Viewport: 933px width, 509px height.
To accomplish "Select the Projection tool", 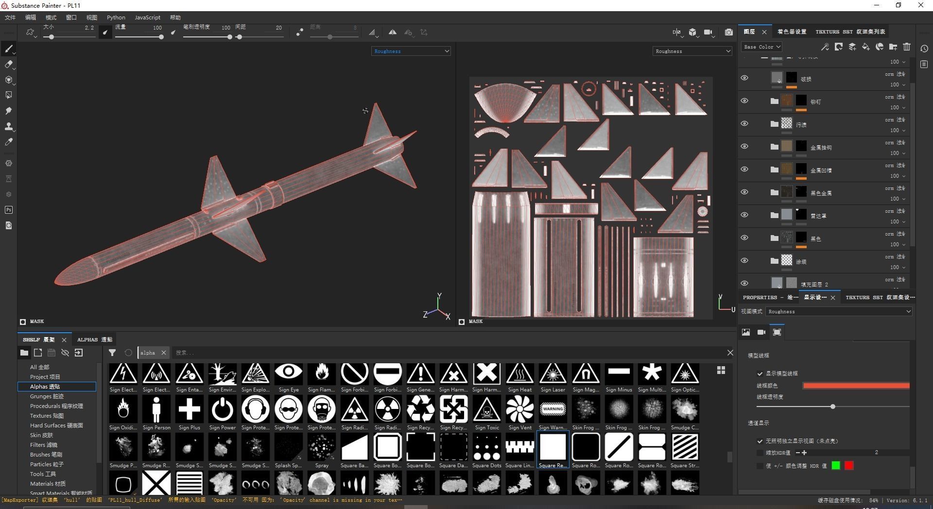I will [8, 80].
